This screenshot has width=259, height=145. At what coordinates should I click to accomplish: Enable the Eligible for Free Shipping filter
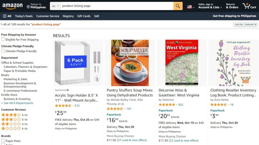point(3,40)
